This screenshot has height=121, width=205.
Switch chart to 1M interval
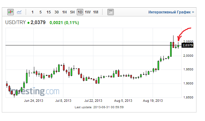click(95, 12)
